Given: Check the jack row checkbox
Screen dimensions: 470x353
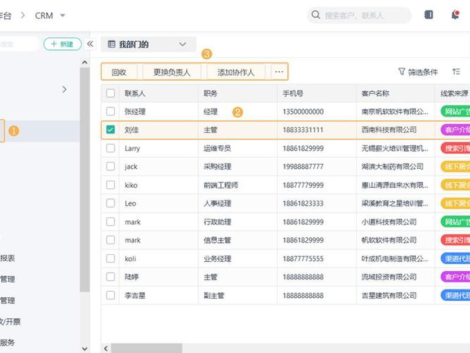Looking at the screenshot, I should (110, 166).
